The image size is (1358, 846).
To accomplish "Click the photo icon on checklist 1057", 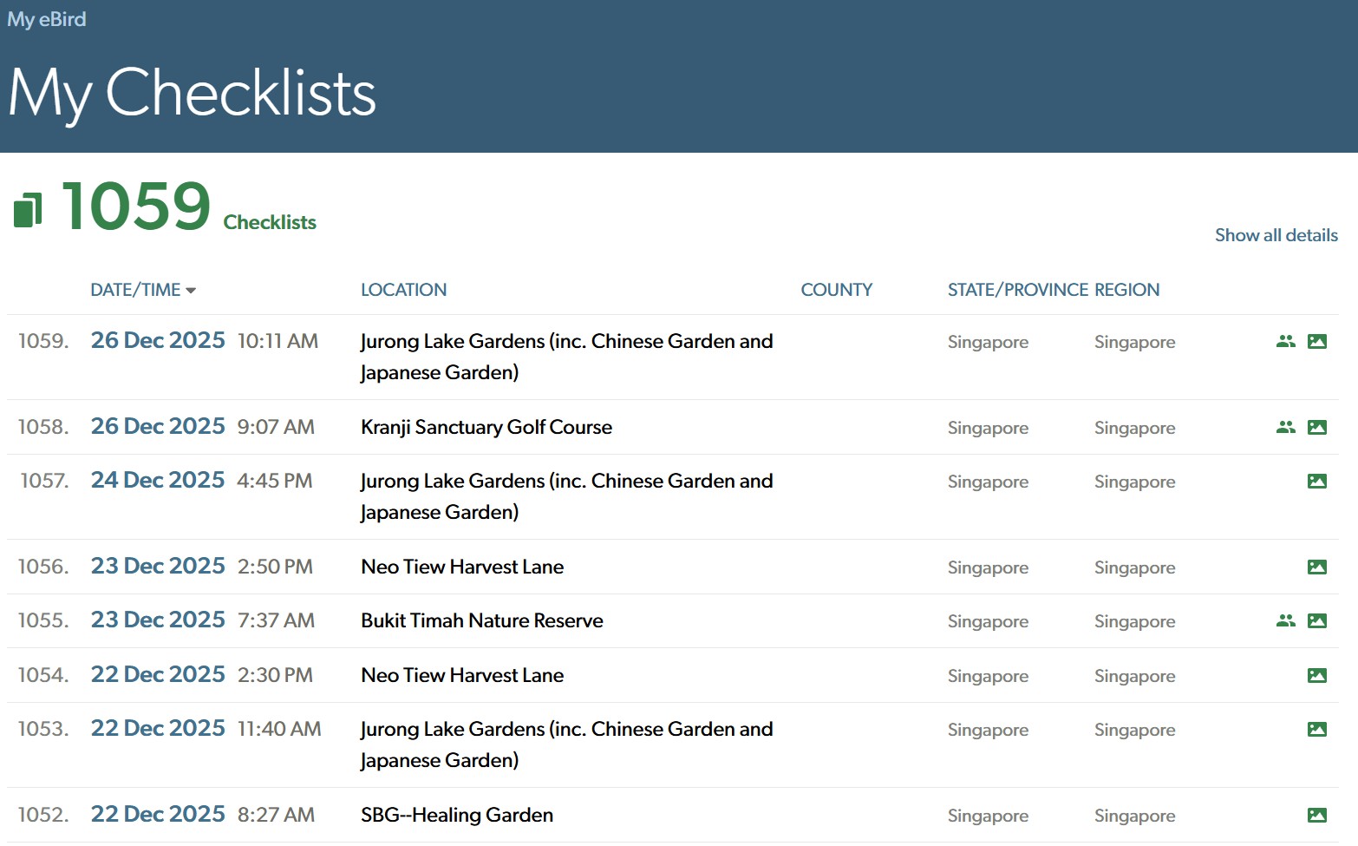I will coord(1316,481).
